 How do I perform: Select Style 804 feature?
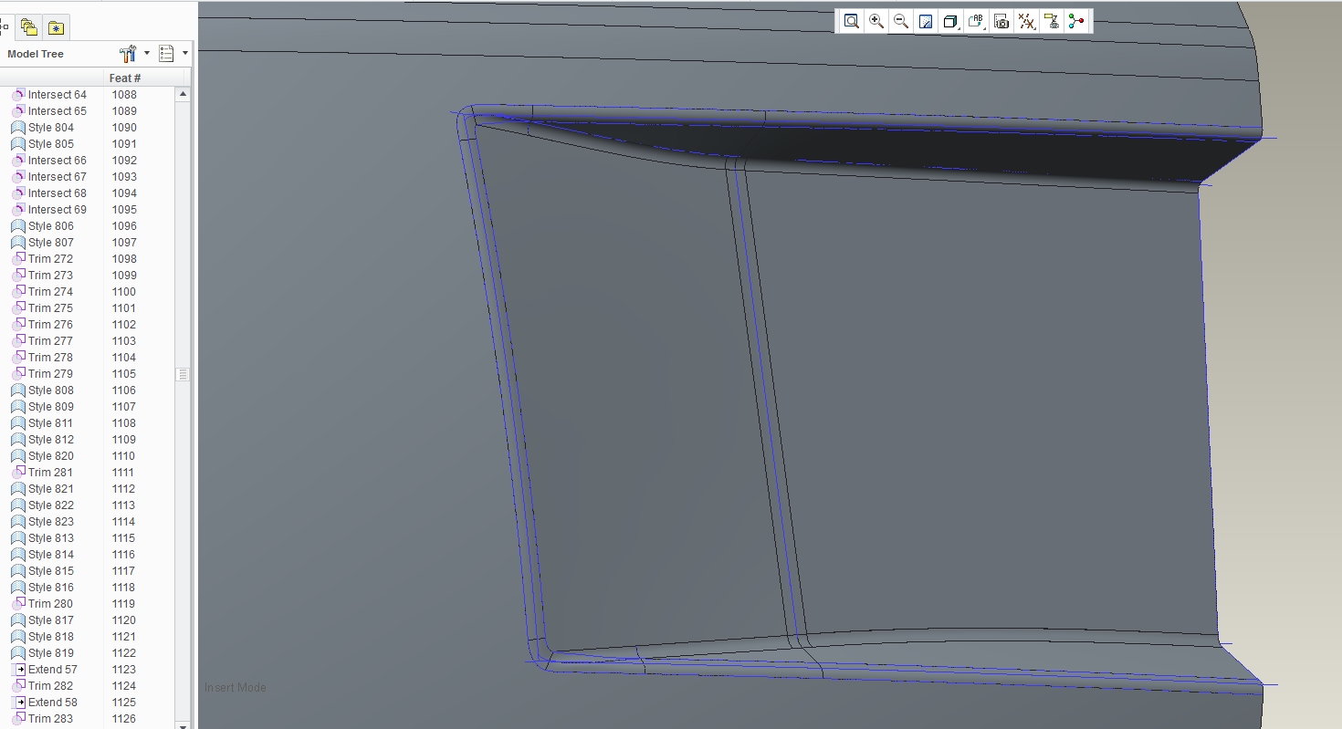pos(51,128)
